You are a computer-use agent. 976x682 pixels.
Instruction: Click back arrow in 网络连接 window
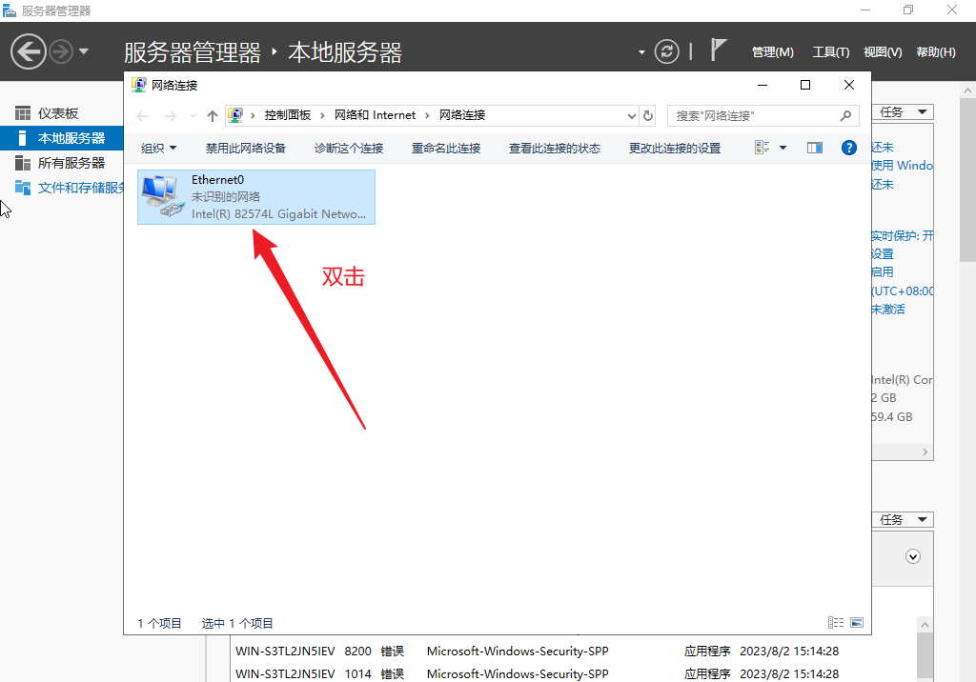142,116
